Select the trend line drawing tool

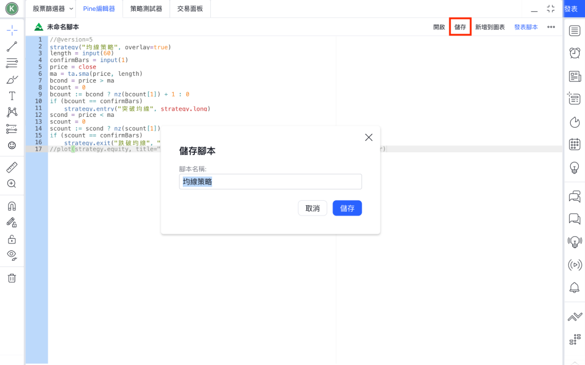pos(12,47)
